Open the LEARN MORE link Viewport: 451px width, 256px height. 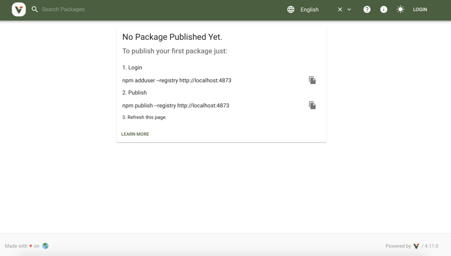[135, 134]
